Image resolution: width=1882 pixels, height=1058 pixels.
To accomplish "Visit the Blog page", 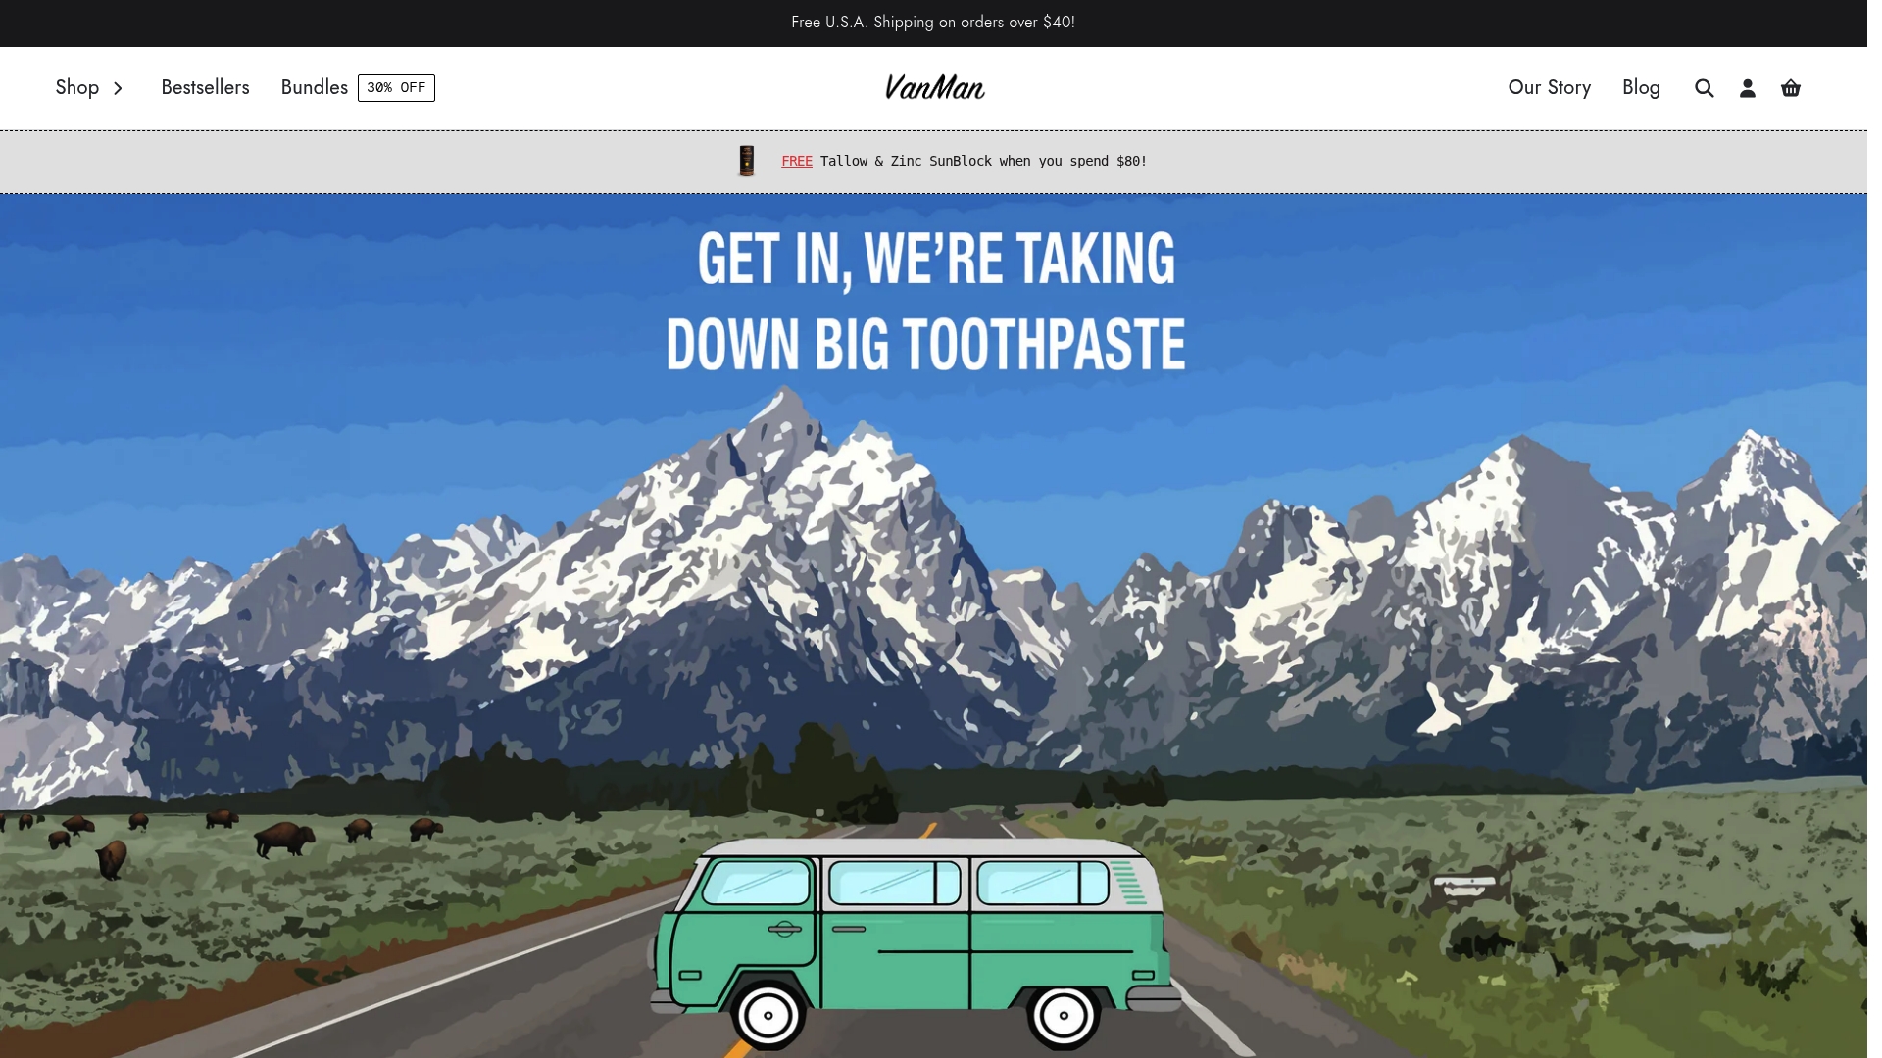I will [1641, 88].
